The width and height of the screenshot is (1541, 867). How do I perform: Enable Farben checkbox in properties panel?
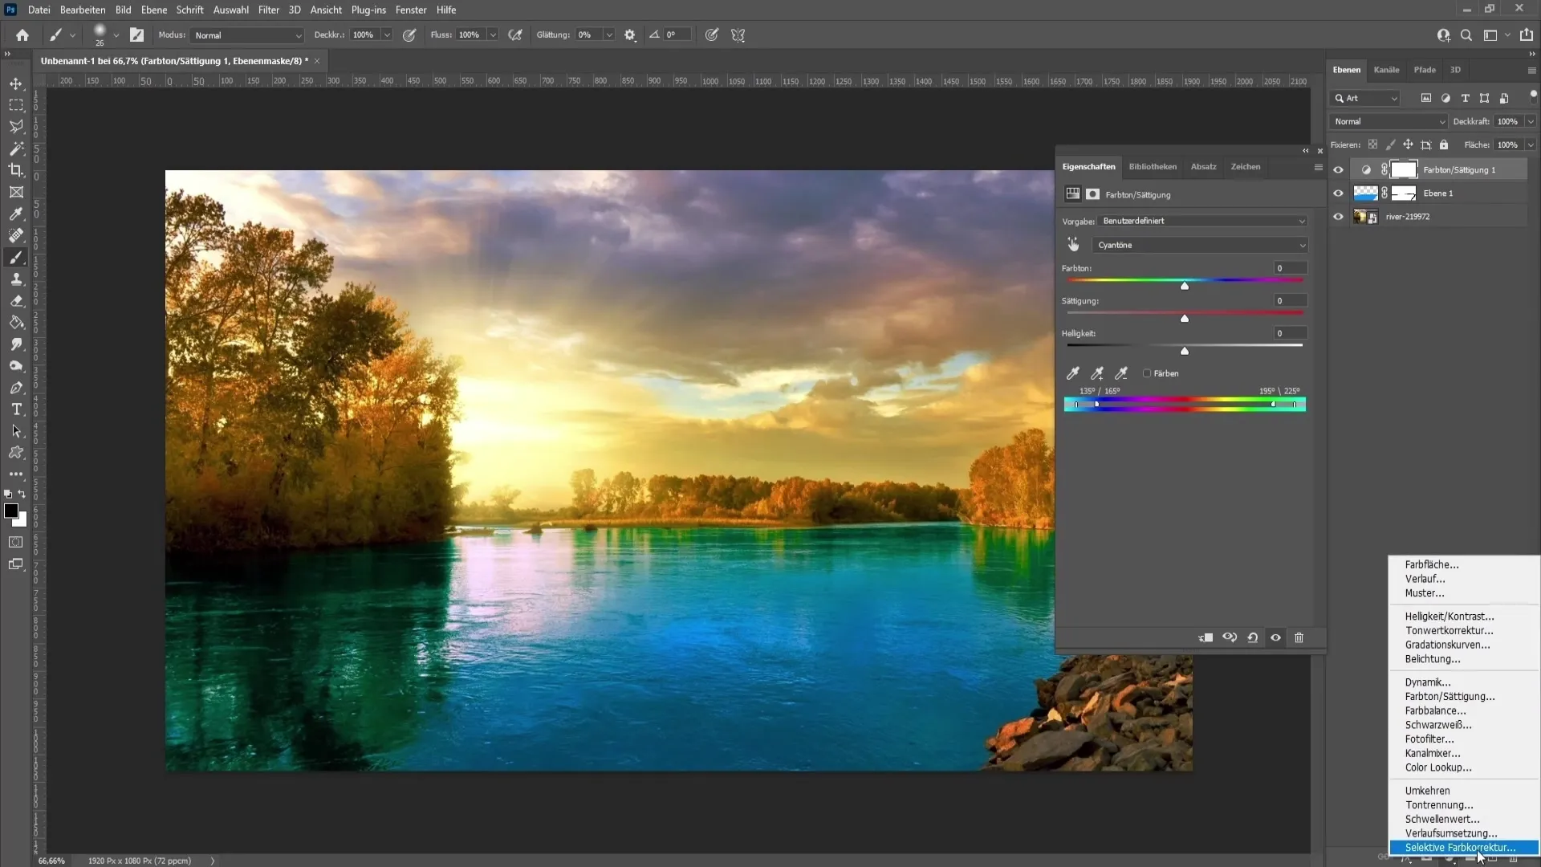pyautogui.click(x=1147, y=372)
